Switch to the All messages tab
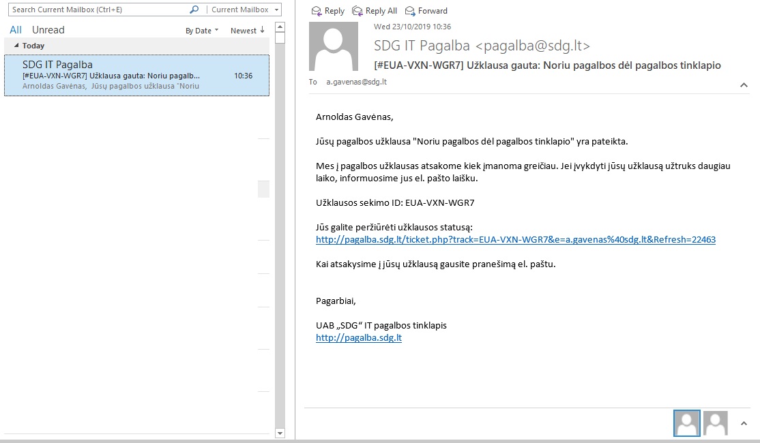 (x=16, y=30)
